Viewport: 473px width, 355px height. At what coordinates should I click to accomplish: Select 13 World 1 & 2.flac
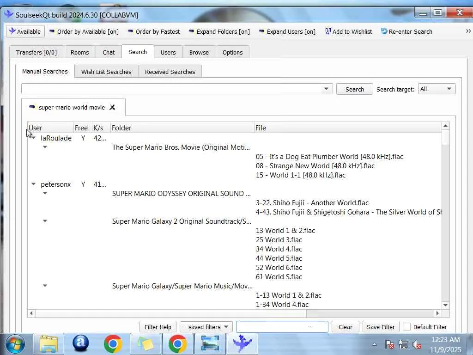(x=285, y=231)
